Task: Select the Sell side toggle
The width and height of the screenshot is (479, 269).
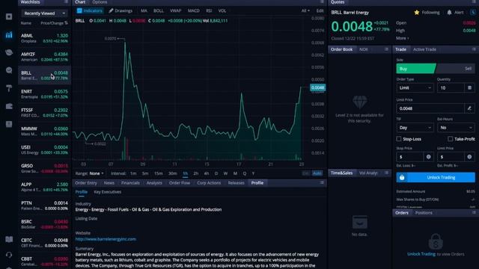Action: 456,69
